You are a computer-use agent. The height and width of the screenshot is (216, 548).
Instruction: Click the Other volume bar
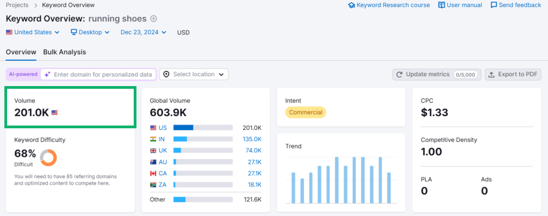[x=203, y=200]
